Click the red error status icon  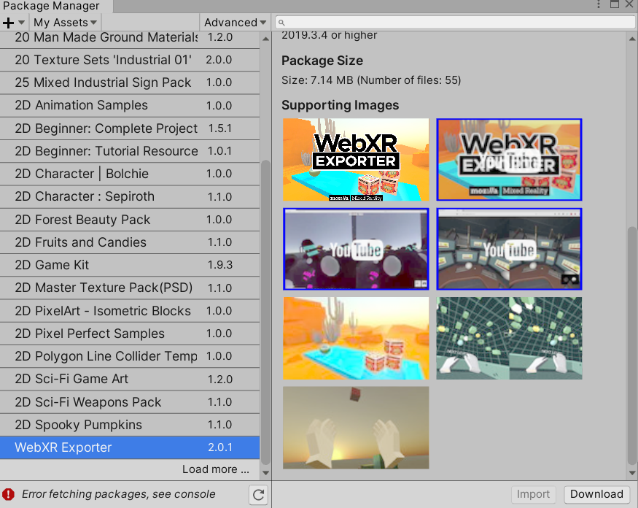tap(9, 495)
